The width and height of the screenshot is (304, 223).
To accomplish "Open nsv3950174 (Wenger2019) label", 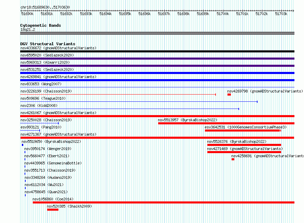I will 48,149.
